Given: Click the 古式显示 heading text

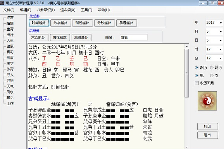Looking at the screenshot, I should point(39,99).
